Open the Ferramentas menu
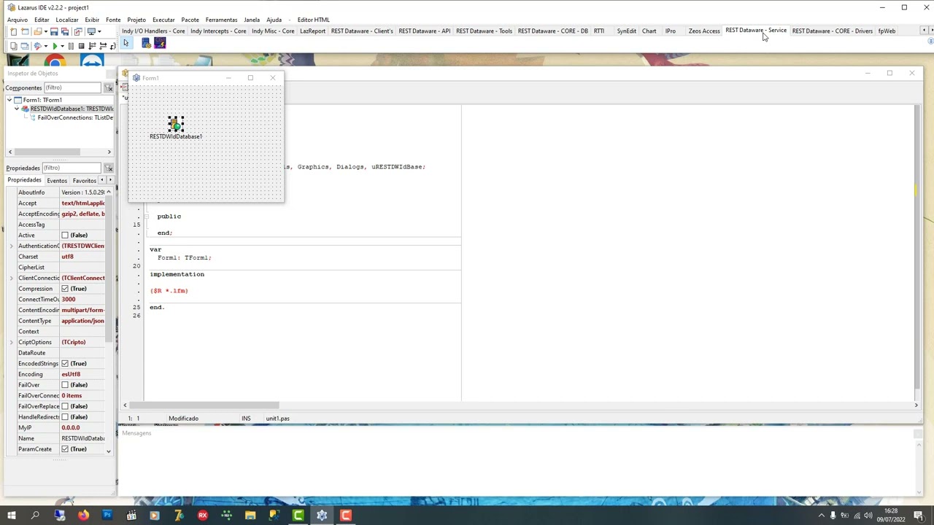 pos(221,20)
